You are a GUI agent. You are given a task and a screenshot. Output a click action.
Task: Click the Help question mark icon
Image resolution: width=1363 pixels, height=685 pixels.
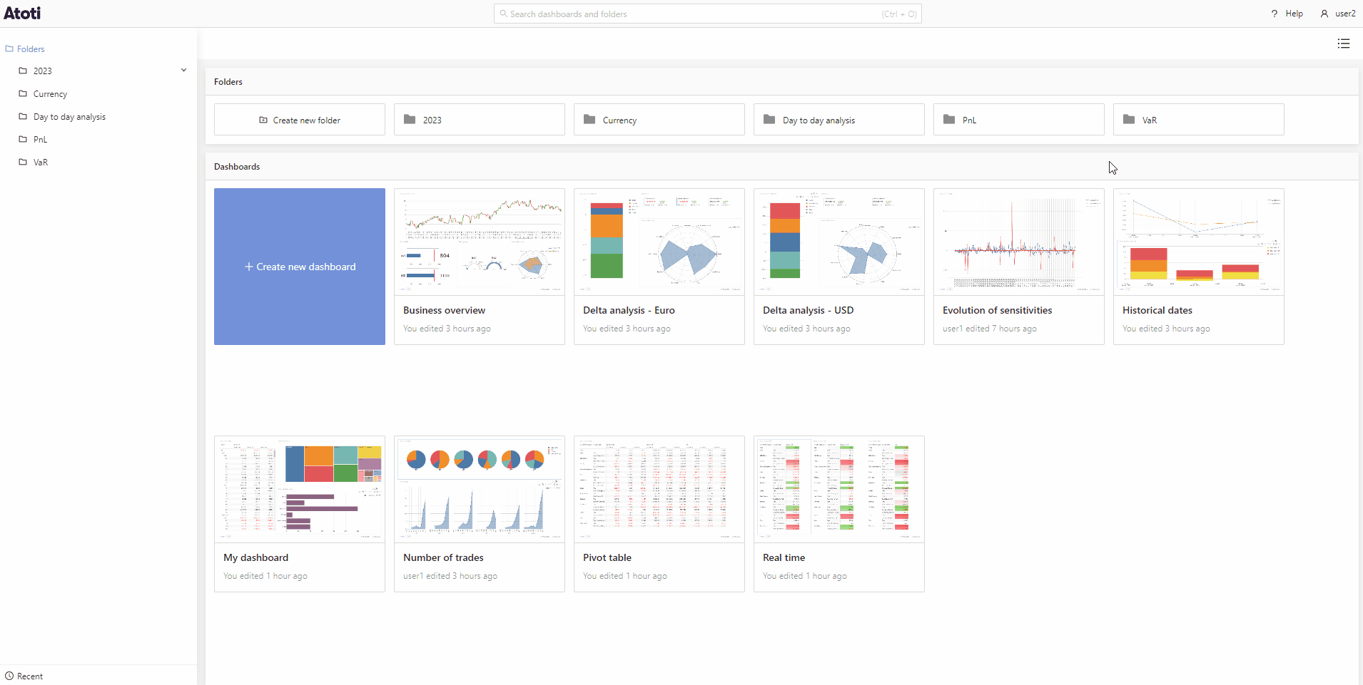1275,14
